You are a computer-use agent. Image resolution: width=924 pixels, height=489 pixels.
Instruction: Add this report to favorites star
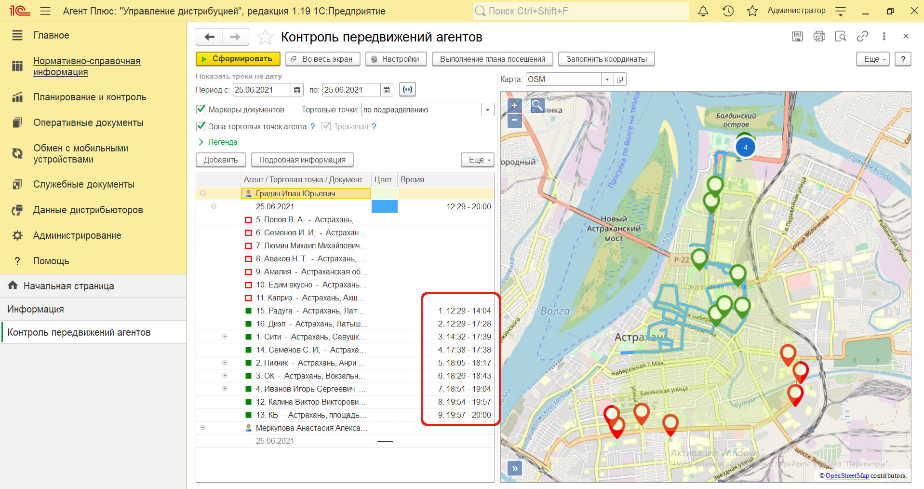(x=265, y=37)
